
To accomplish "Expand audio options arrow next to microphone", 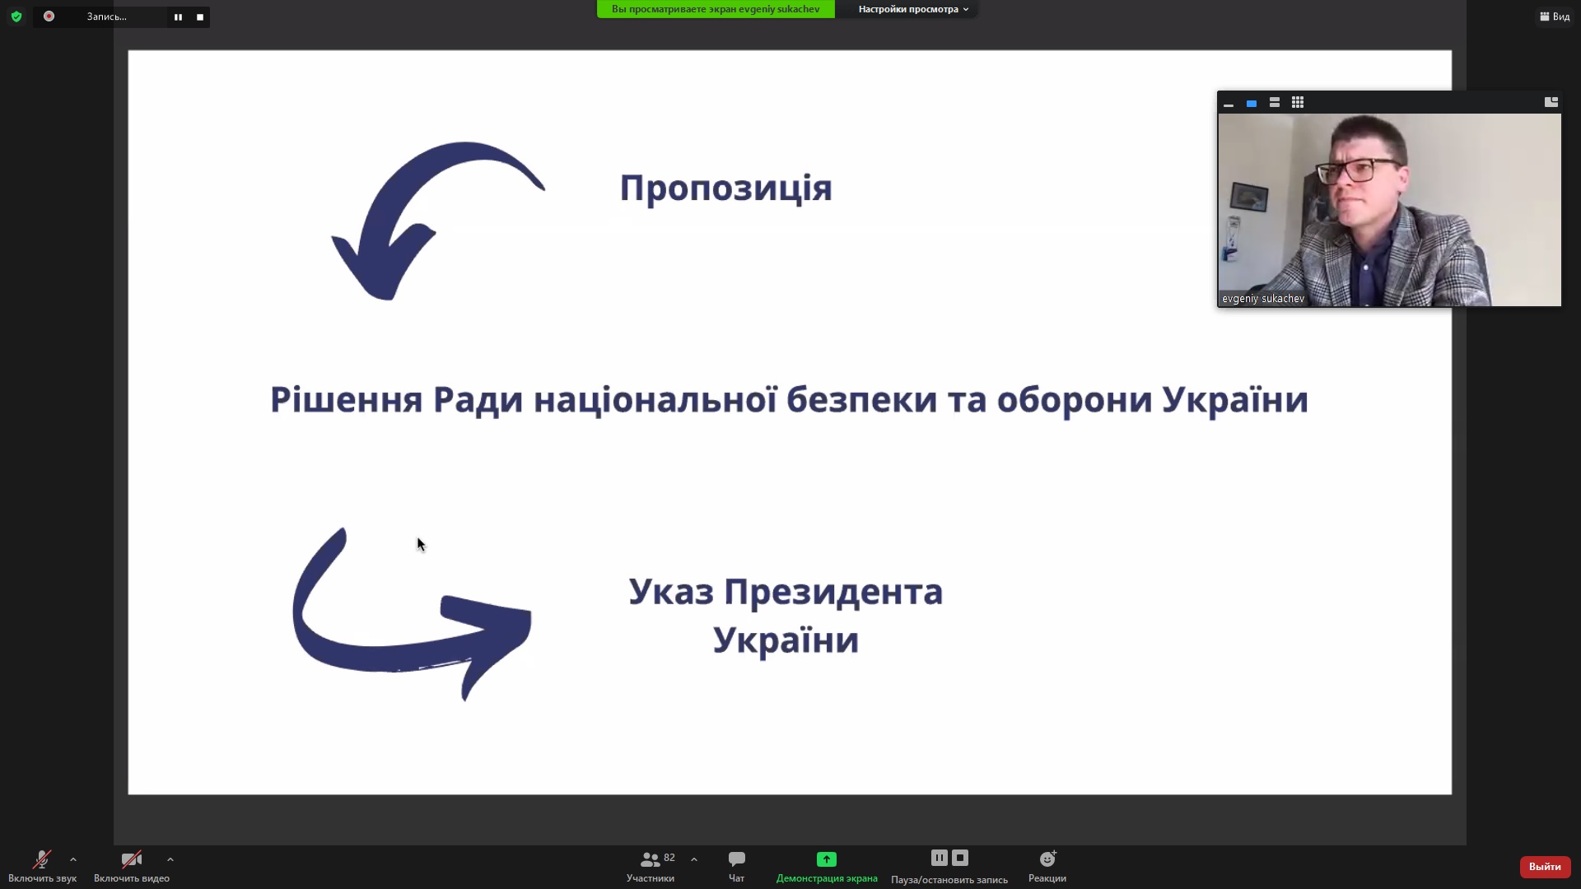I will [73, 859].
